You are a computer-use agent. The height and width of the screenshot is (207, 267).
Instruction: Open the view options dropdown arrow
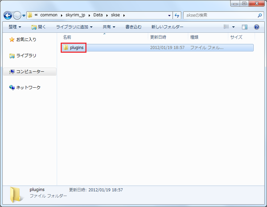click(x=234, y=27)
